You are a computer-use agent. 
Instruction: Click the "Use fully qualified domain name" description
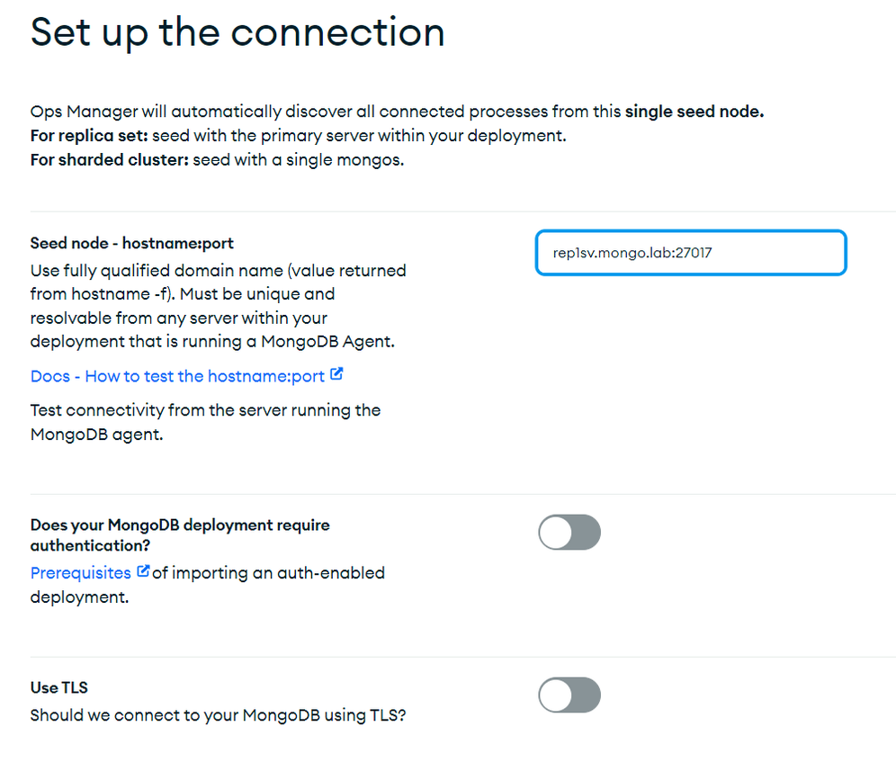tap(219, 306)
